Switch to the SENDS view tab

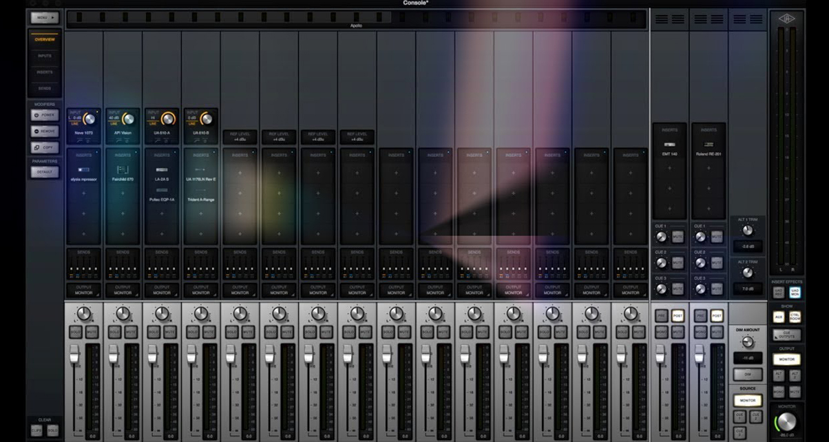pyautogui.click(x=43, y=88)
